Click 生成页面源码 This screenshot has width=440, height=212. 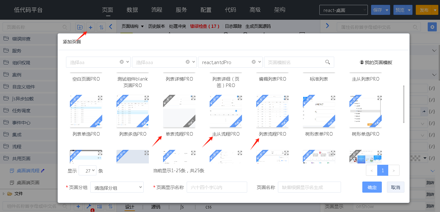point(258,26)
